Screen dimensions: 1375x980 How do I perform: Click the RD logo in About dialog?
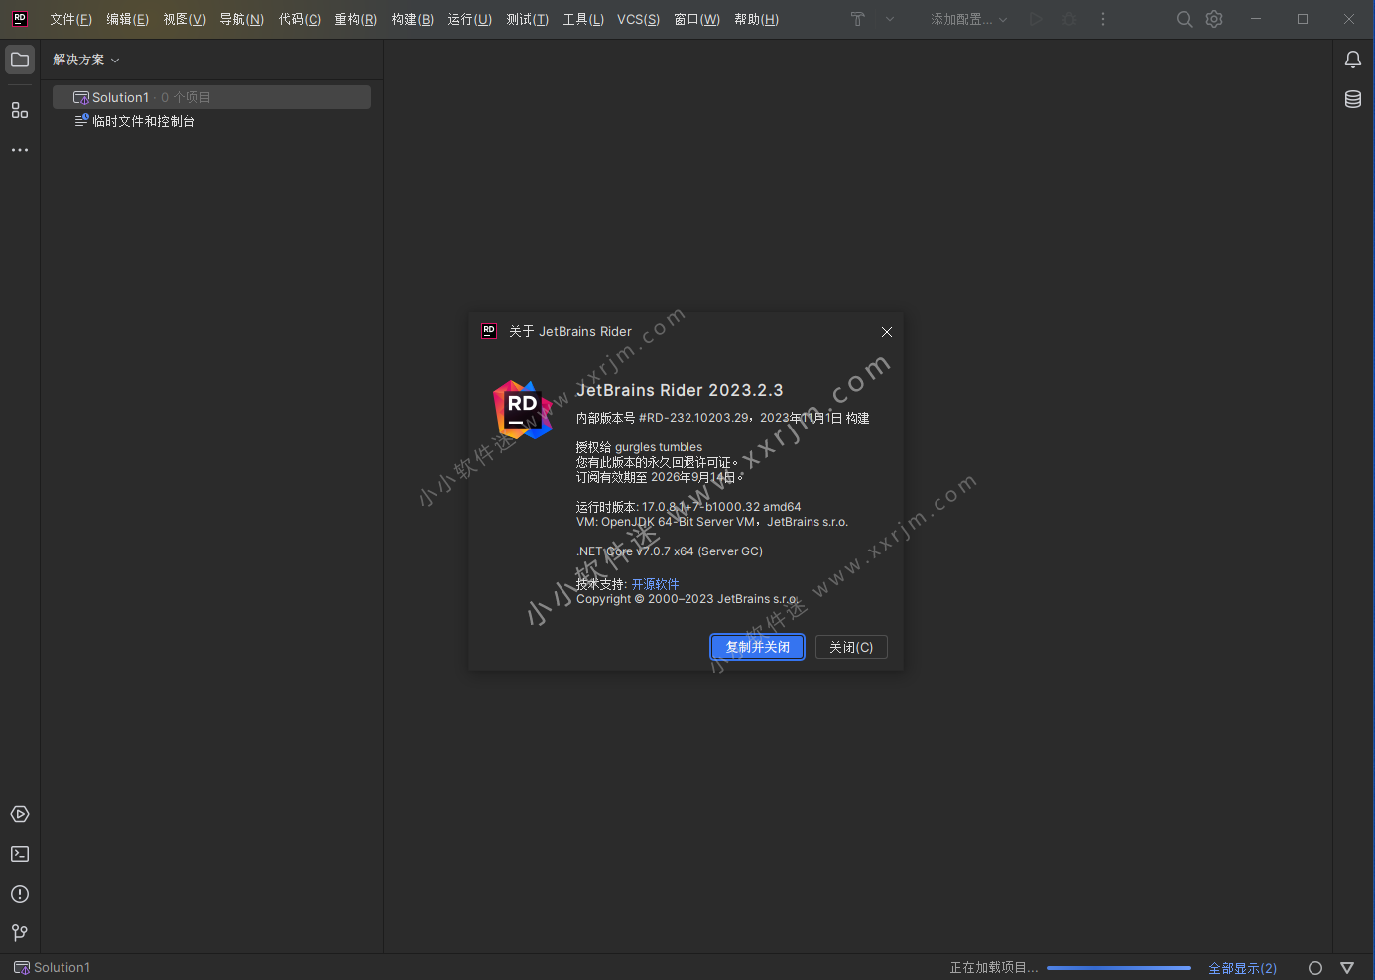[x=522, y=410]
